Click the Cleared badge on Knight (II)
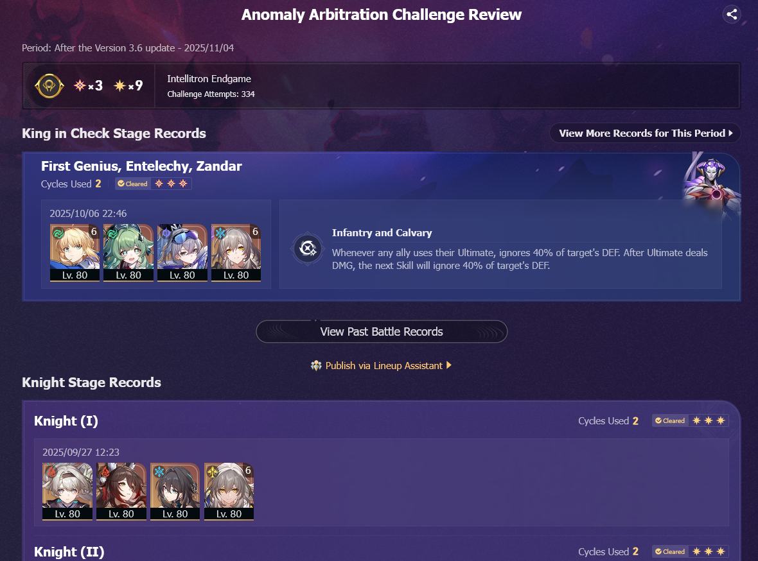Image resolution: width=758 pixels, height=561 pixels. click(670, 551)
